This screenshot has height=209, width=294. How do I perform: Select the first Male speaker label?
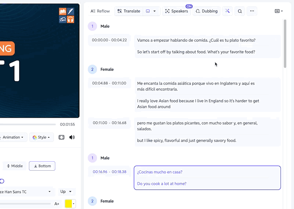tap(105, 26)
